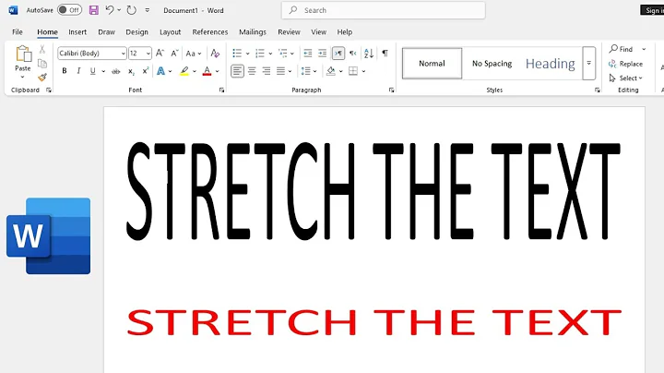Screen dimensions: 664x373
Task: Apply the Heading style
Action: [x=550, y=63]
